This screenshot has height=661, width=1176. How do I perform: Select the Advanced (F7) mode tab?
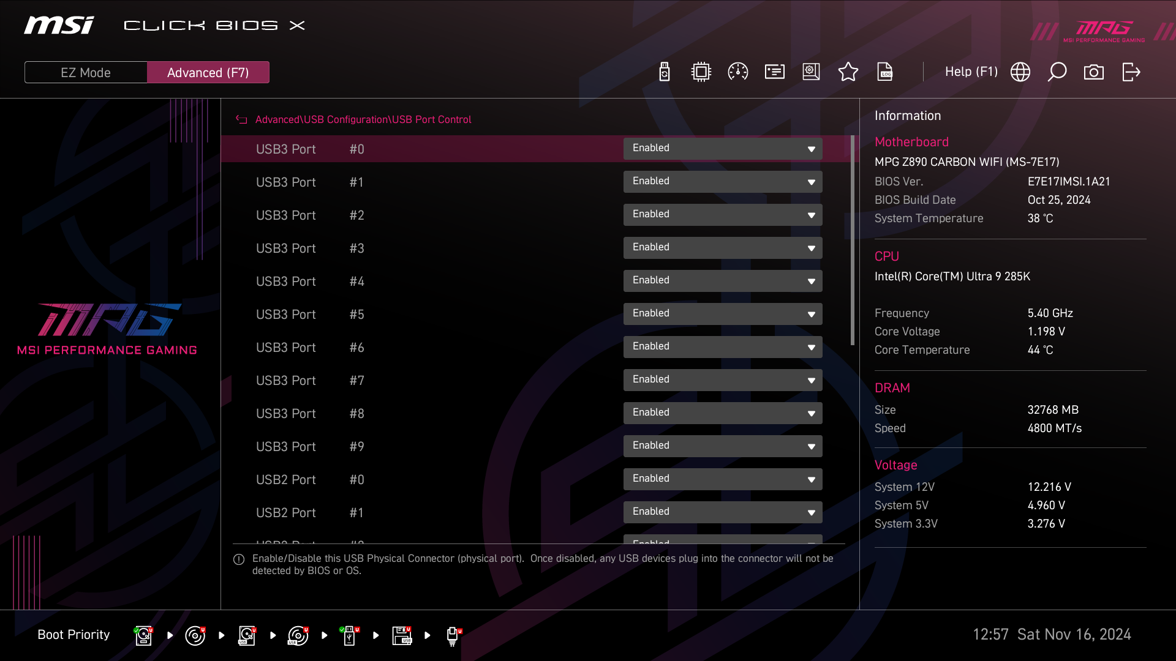[208, 72]
